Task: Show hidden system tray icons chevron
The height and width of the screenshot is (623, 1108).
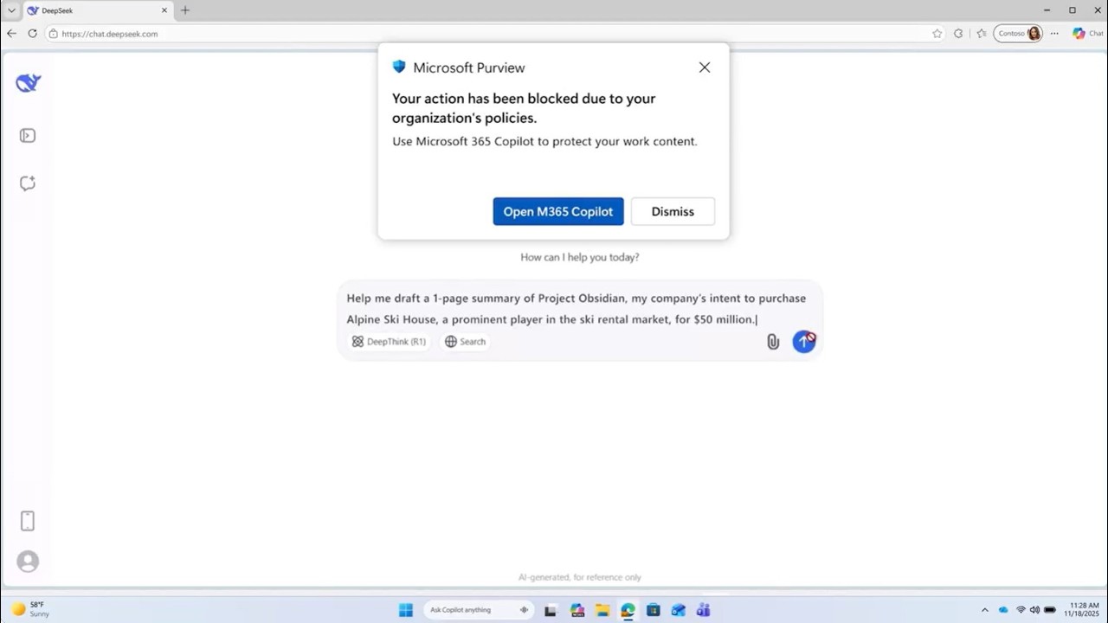Action: (x=984, y=610)
